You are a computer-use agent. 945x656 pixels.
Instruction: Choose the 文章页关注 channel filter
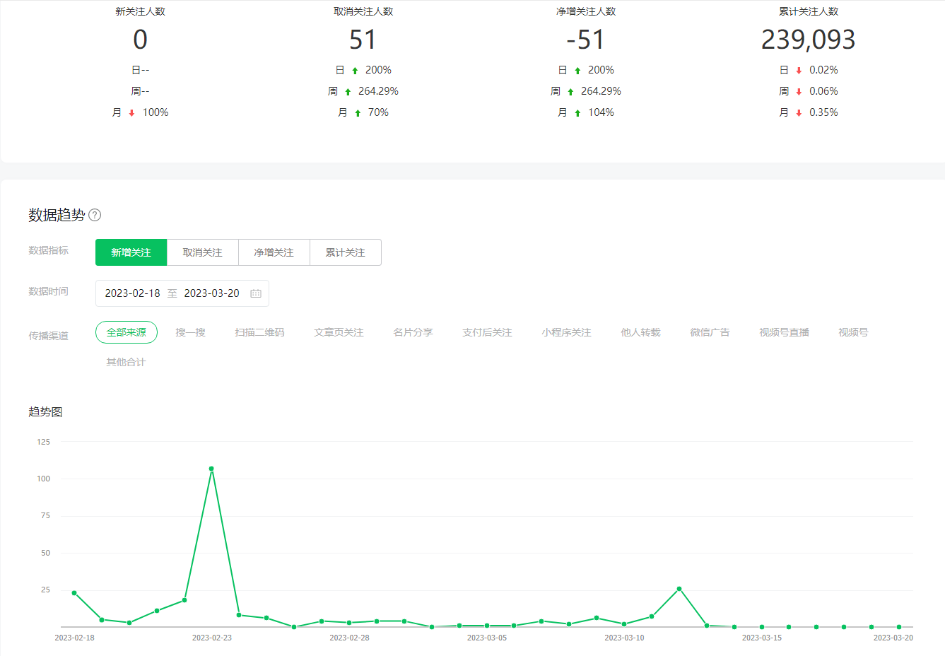[x=339, y=332]
